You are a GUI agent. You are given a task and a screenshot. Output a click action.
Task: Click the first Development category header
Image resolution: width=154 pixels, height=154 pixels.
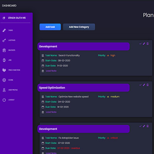pos(84,47)
